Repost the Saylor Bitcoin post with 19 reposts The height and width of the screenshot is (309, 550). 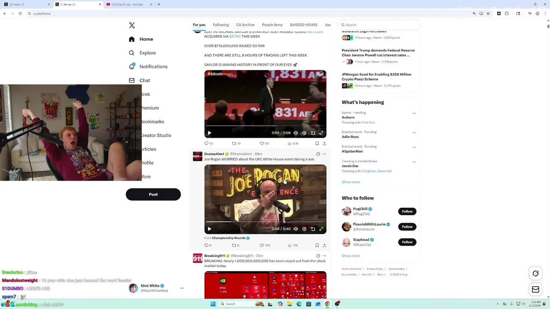click(236, 143)
